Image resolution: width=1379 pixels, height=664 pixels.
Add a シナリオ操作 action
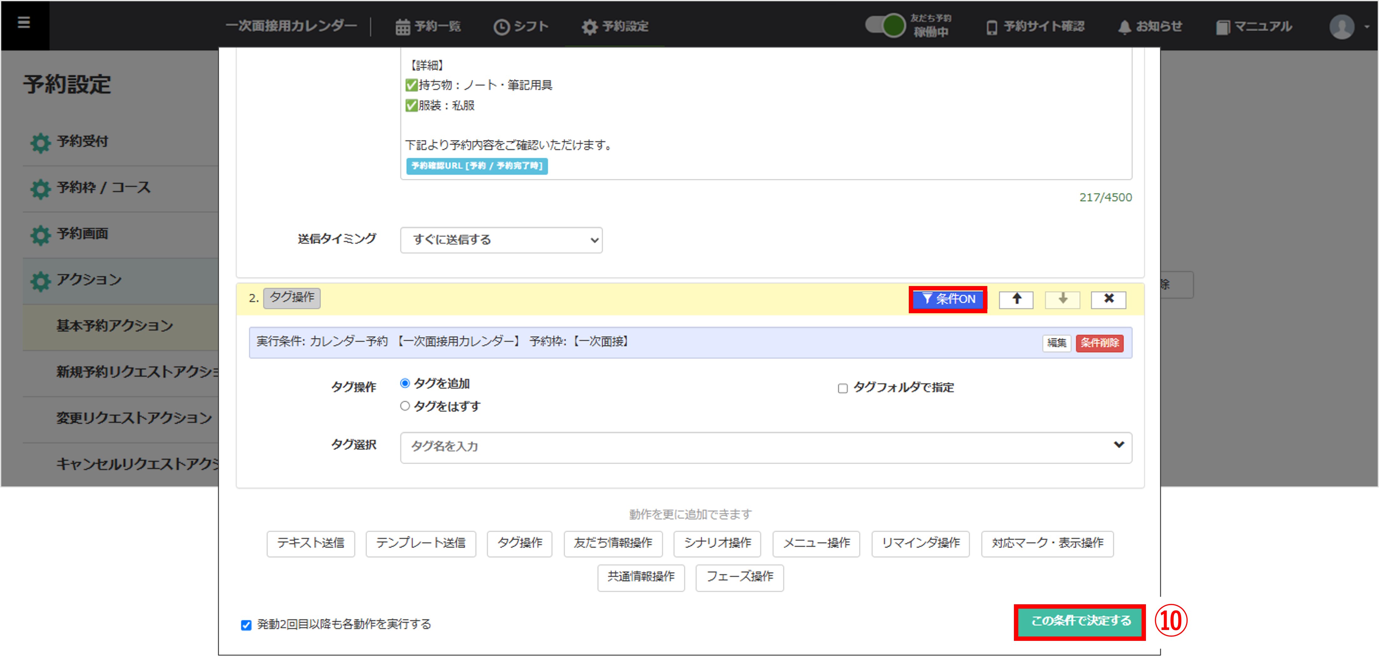point(717,544)
